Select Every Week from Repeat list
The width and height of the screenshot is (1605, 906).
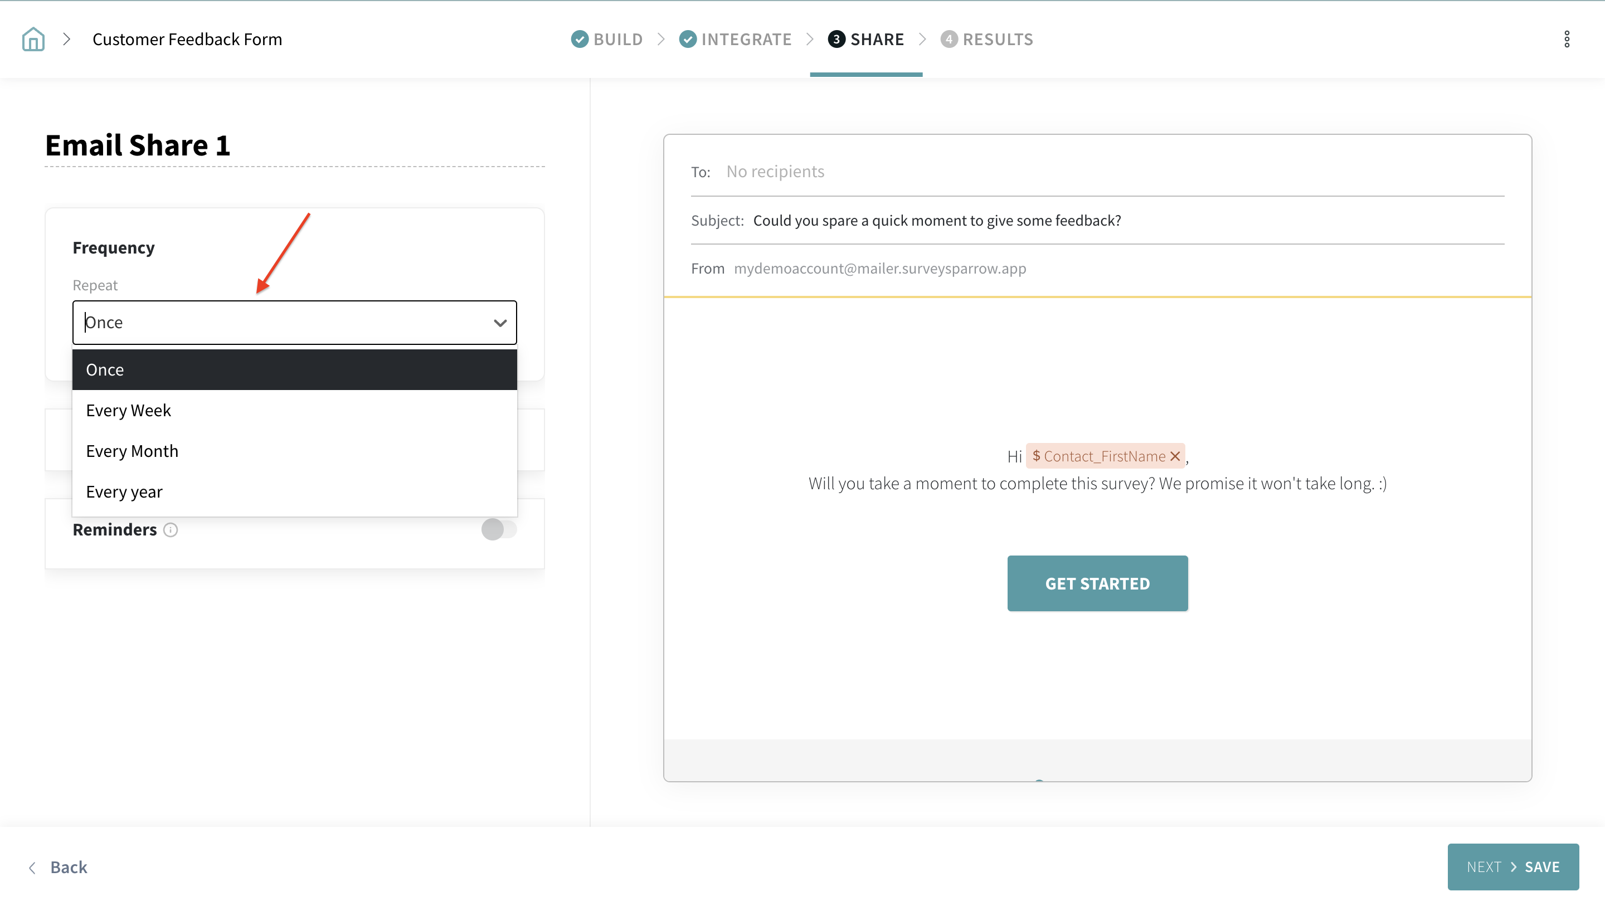pyautogui.click(x=128, y=411)
